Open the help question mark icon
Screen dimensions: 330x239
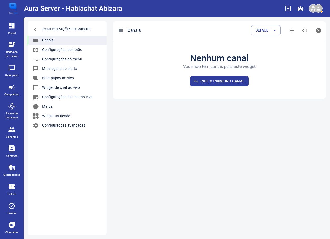tap(318, 30)
